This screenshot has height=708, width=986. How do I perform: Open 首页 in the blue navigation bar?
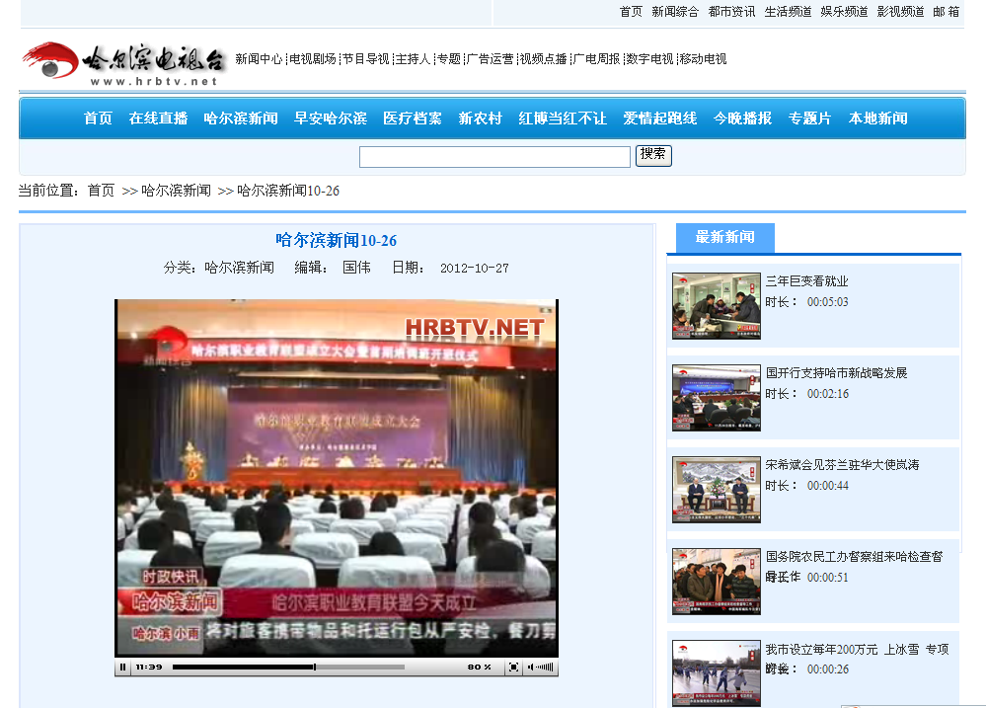(98, 118)
